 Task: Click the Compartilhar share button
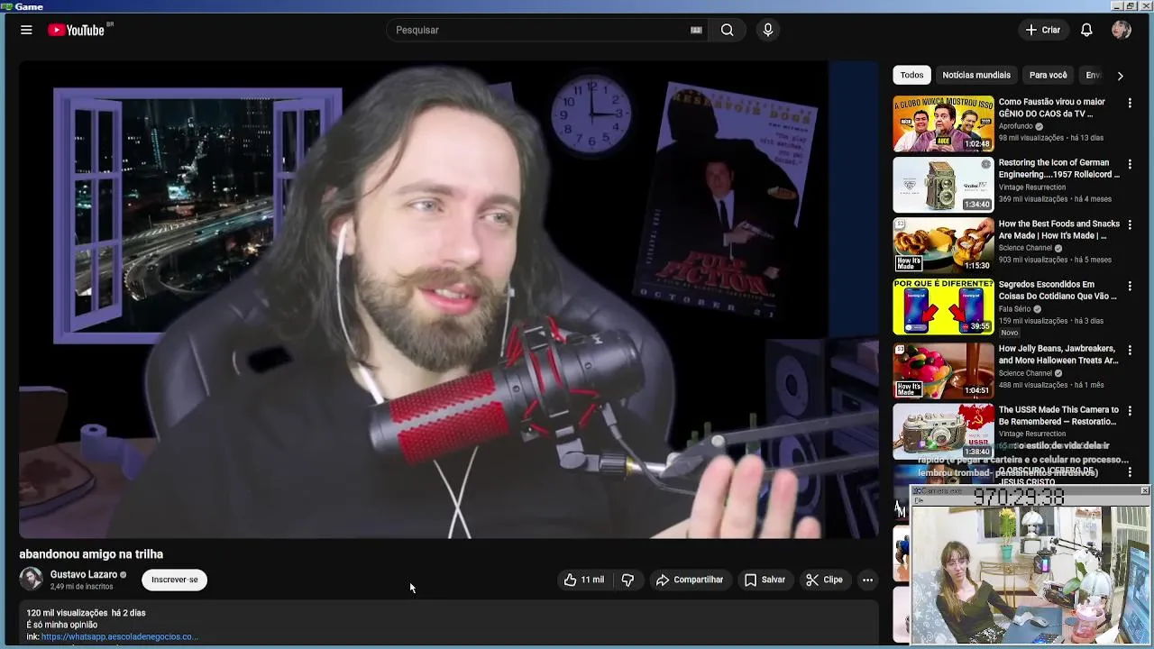tap(690, 580)
